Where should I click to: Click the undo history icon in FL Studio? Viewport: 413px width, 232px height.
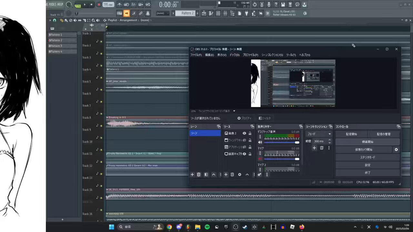pos(255,5)
